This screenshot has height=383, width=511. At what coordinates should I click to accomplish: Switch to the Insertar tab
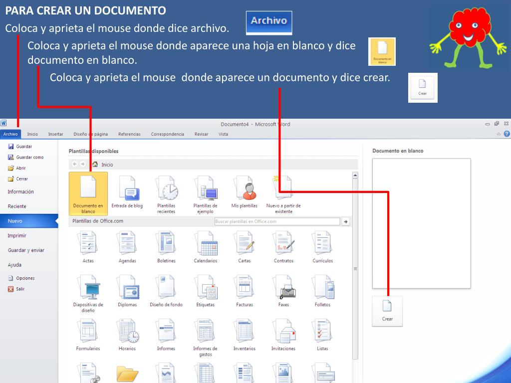pos(56,134)
